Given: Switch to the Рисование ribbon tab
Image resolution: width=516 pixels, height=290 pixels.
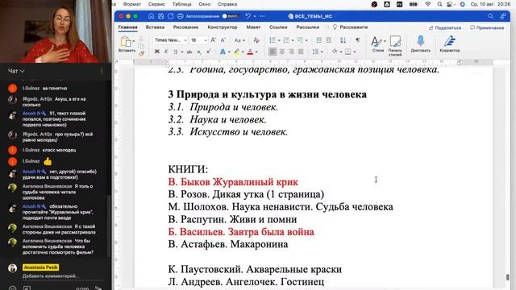Looking at the screenshot, I should tap(185, 27).
